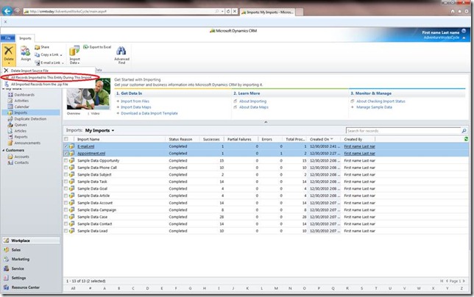Open Advanced Find from the ribbon
The image size is (474, 297).
121,54
